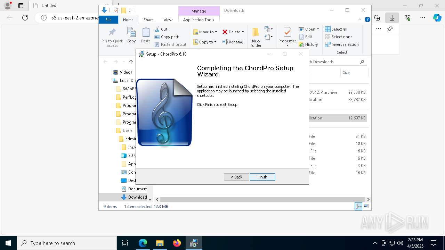
Task: Pin to Quick access in Explorer ribbon
Action: click(112, 37)
